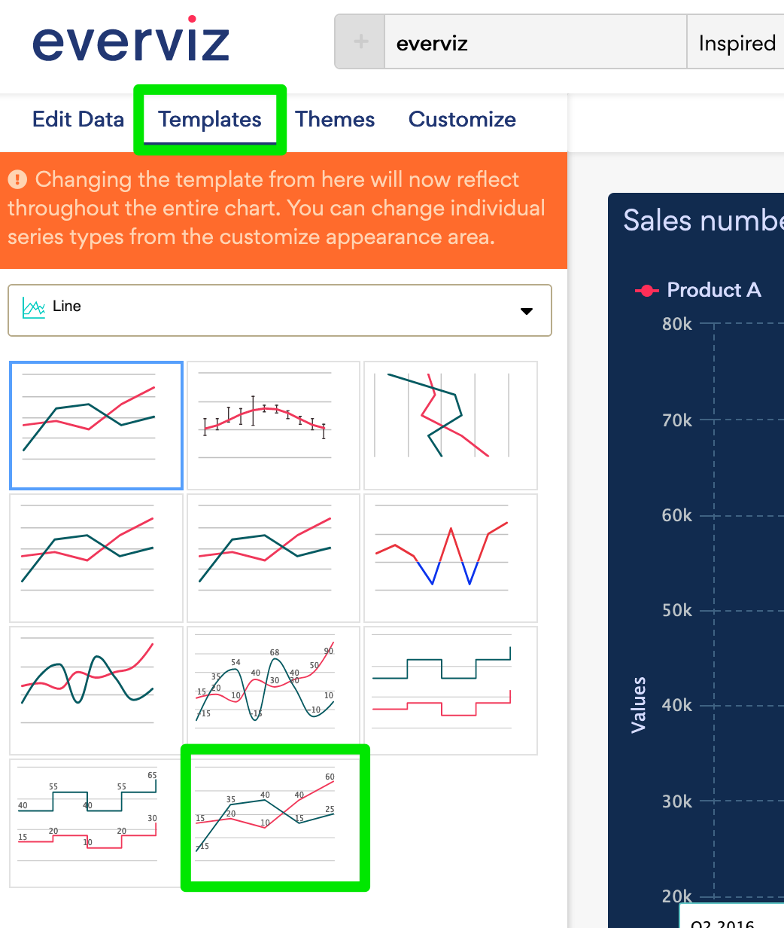The image size is (784, 928).
Task: Choose the smooth spline template without labels
Action: (x=96, y=690)
